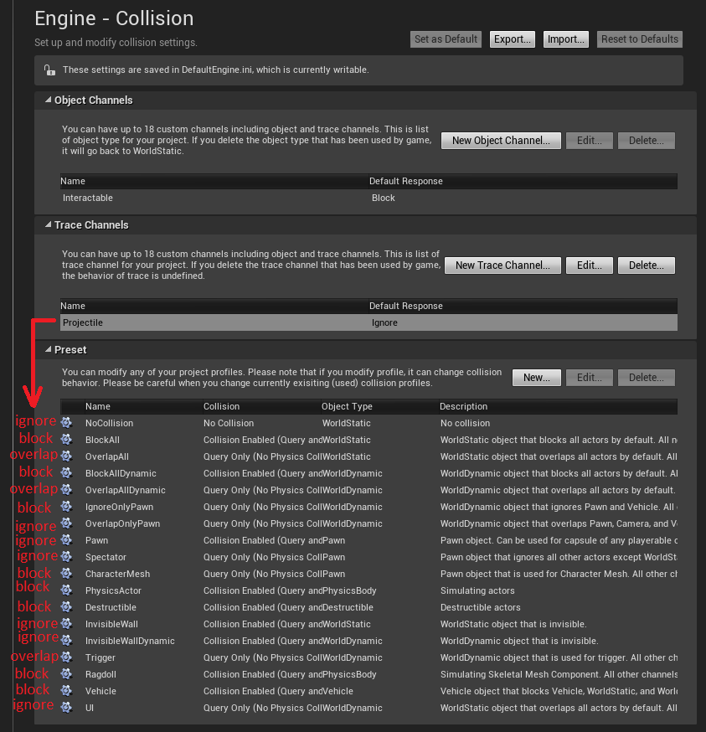Click the gear icon next to Trigger

pos(67,657)
